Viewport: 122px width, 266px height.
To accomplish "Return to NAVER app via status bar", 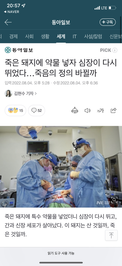I will [11, 12].
